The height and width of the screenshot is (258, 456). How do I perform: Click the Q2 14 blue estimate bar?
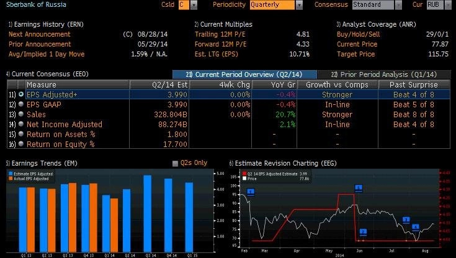127,220
